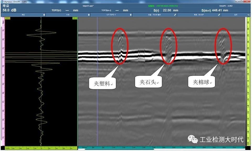Select the TOFD(r) reading field

coord(65,10)
